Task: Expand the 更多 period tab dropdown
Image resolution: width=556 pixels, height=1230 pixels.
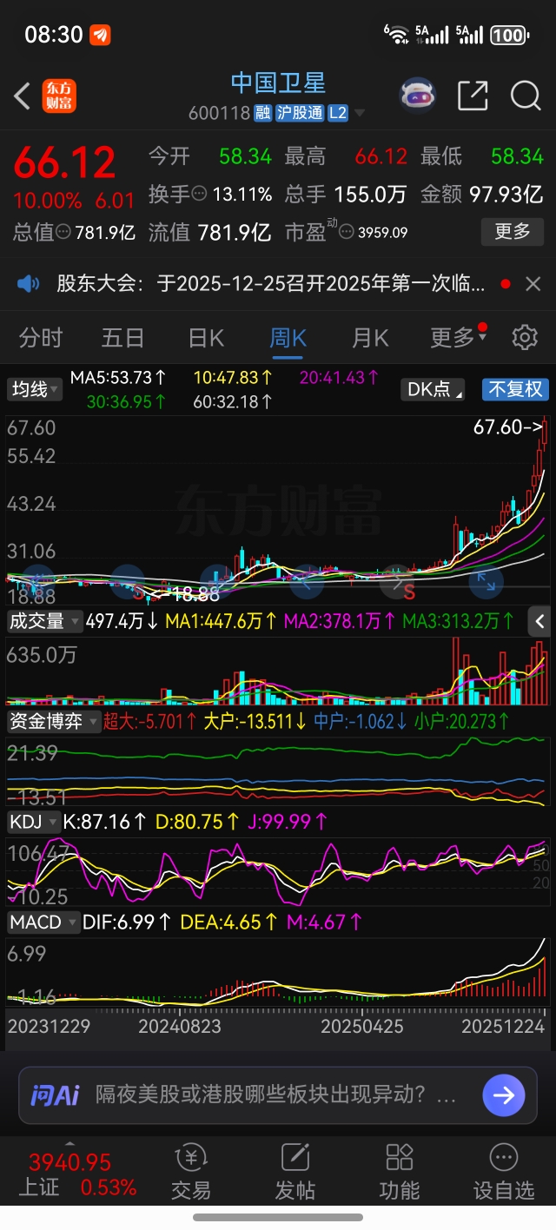Action: tap(459, 337)
